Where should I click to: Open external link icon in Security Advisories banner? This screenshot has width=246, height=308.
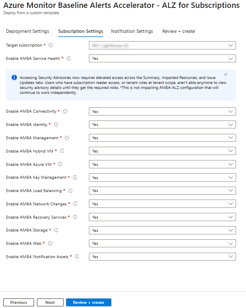point(226,74)
